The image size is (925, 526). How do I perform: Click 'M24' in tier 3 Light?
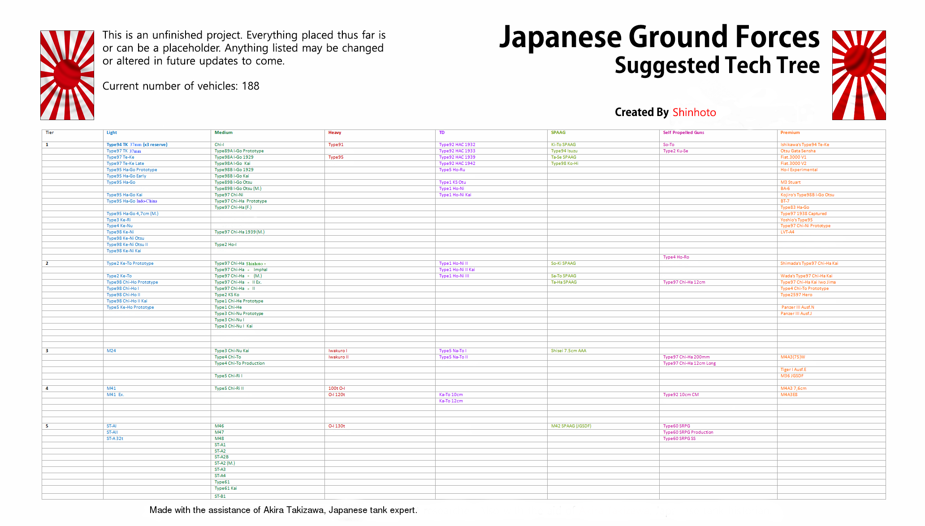(x=111, y=351)
